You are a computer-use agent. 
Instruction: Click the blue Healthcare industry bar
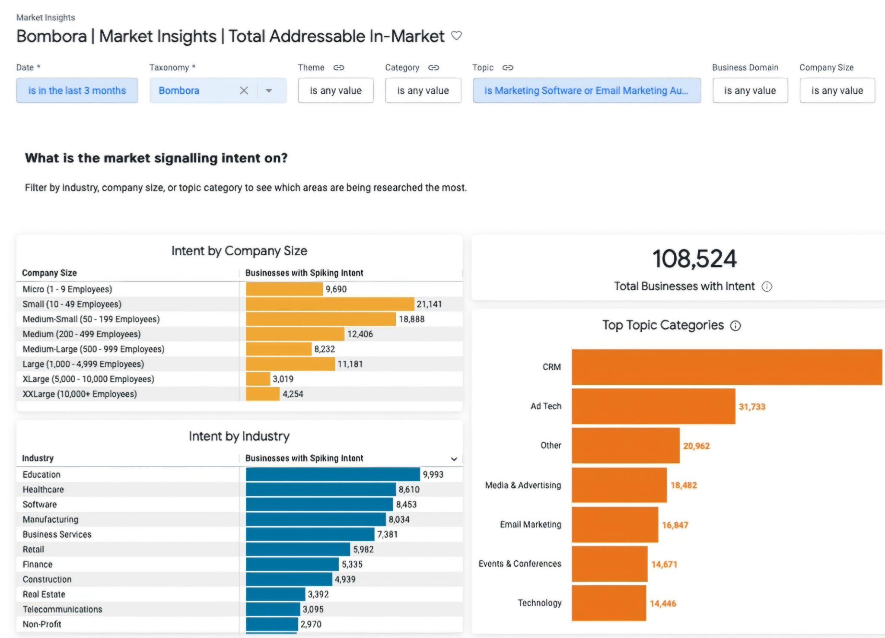(321, 489)
